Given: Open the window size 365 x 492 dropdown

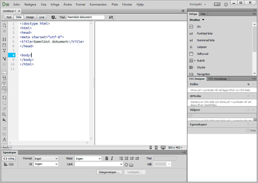Looking at the screenshot, I should 175,148.
